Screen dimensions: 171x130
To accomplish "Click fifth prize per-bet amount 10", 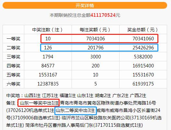I will [x=96, y=75].
